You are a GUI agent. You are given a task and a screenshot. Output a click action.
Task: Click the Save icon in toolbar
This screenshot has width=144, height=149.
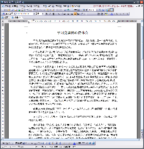[x=12, y=10]
